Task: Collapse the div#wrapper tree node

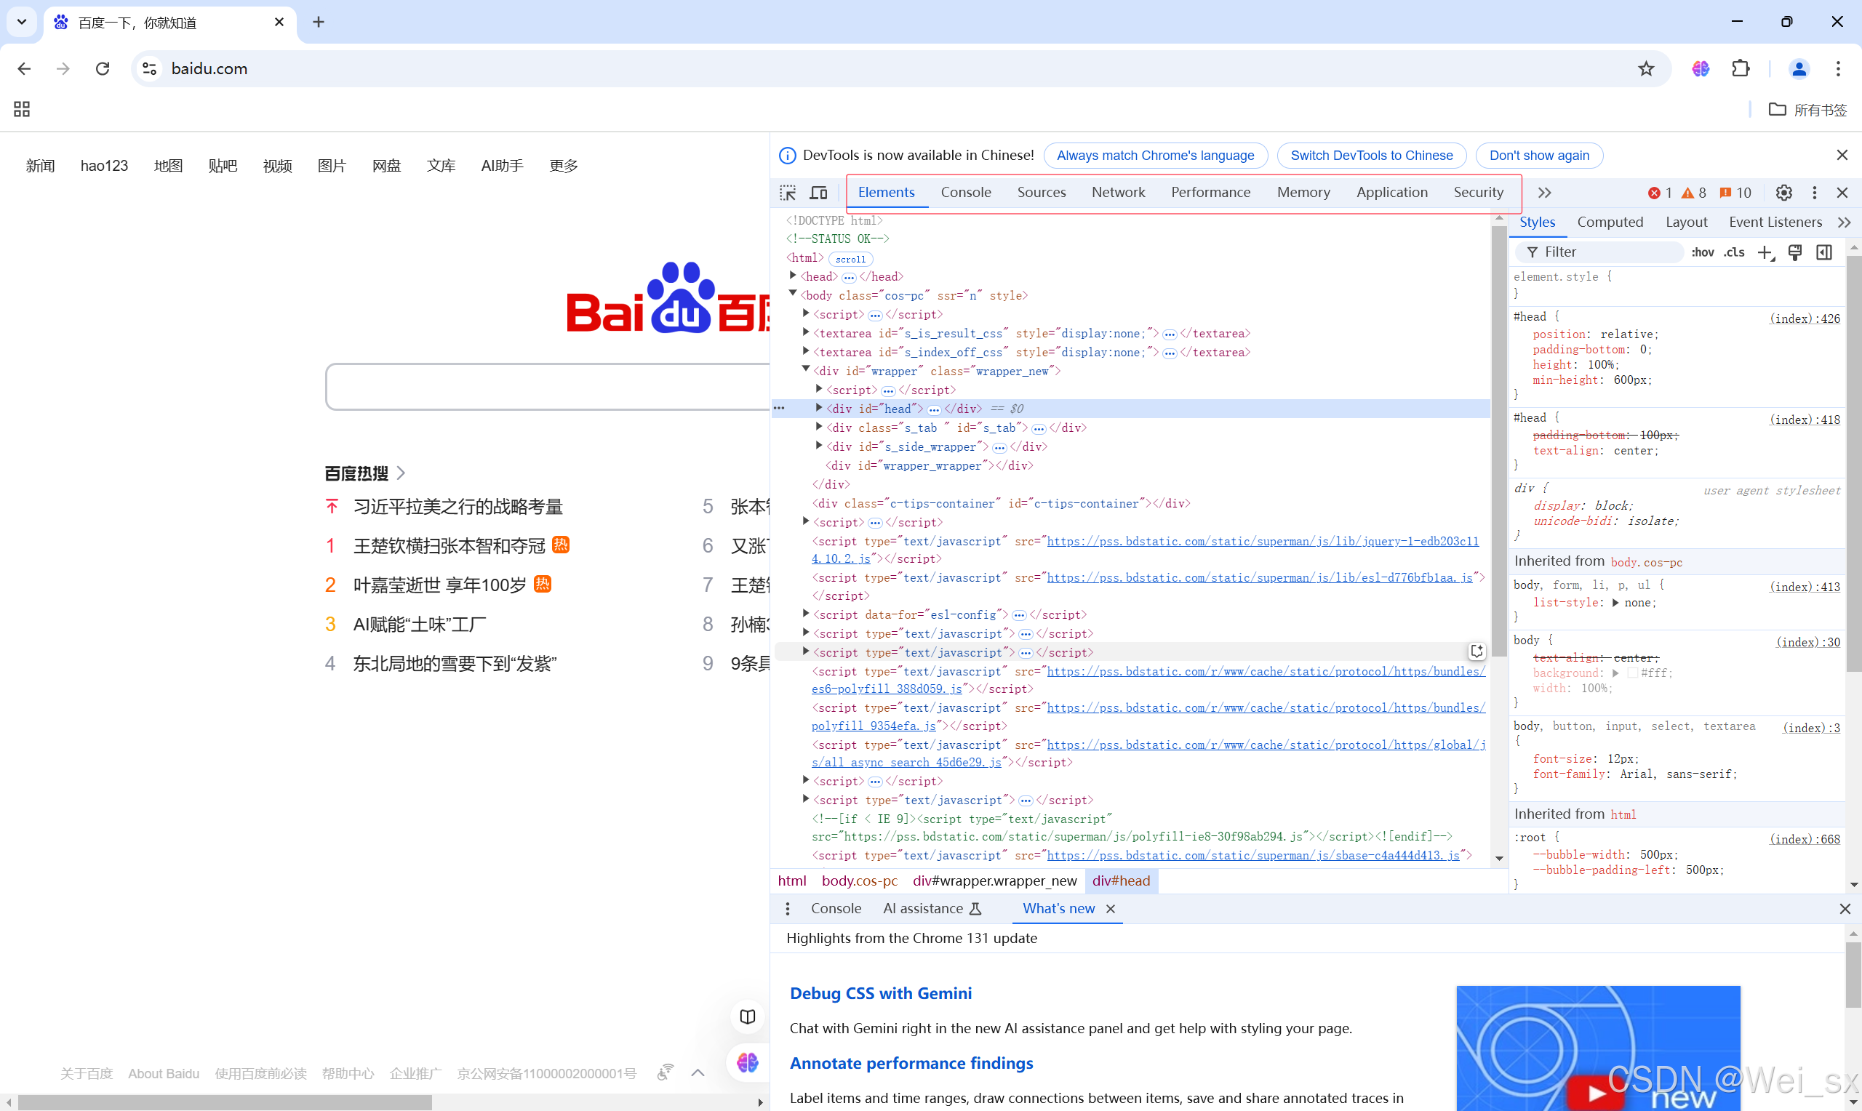Action: coord(807,370)
